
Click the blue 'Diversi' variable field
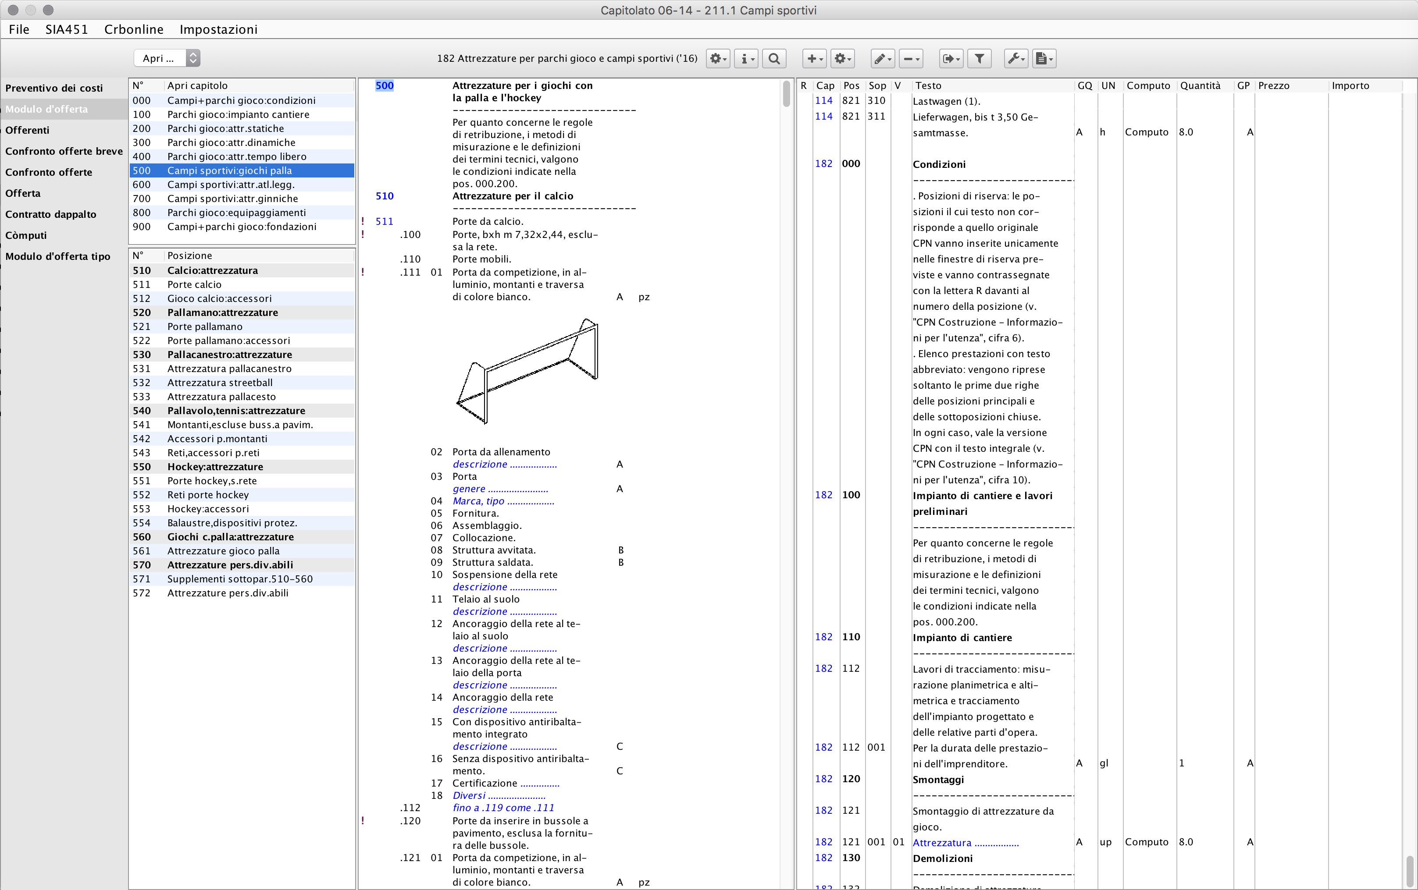click(x=499, y=795)
